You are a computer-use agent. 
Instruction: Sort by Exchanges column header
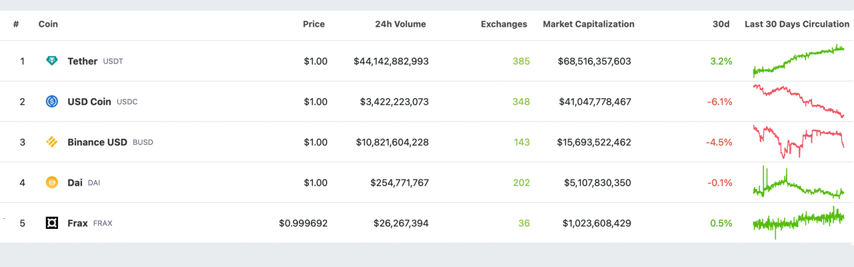(x=504, y=24)
